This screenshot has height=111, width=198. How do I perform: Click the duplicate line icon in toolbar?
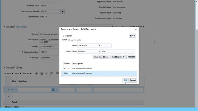[x=41, y=73]
